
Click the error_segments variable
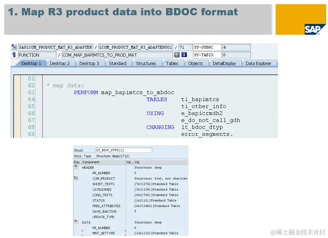[x=205, y=134]
